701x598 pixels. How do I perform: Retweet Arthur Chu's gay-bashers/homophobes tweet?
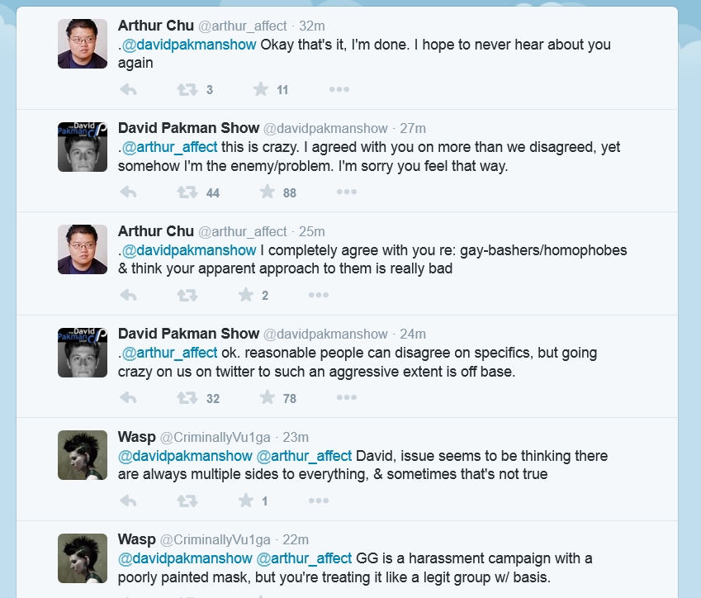click(187, 295)
